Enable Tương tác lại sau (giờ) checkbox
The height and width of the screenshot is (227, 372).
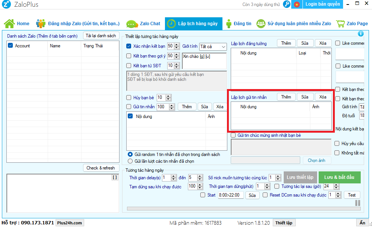click(277, 186)
